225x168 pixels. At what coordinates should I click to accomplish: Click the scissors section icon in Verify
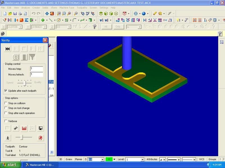point(16,128)
